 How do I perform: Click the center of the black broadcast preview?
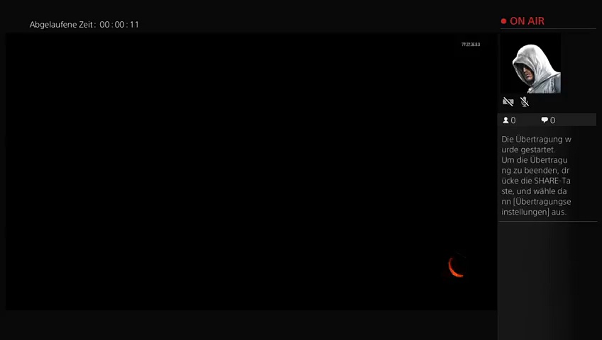(251, 171)
